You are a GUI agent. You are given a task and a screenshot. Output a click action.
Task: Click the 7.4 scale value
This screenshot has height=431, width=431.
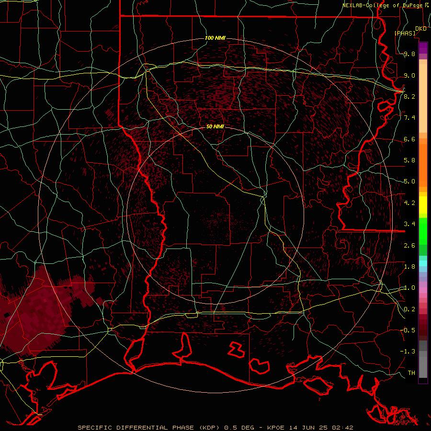409,118
